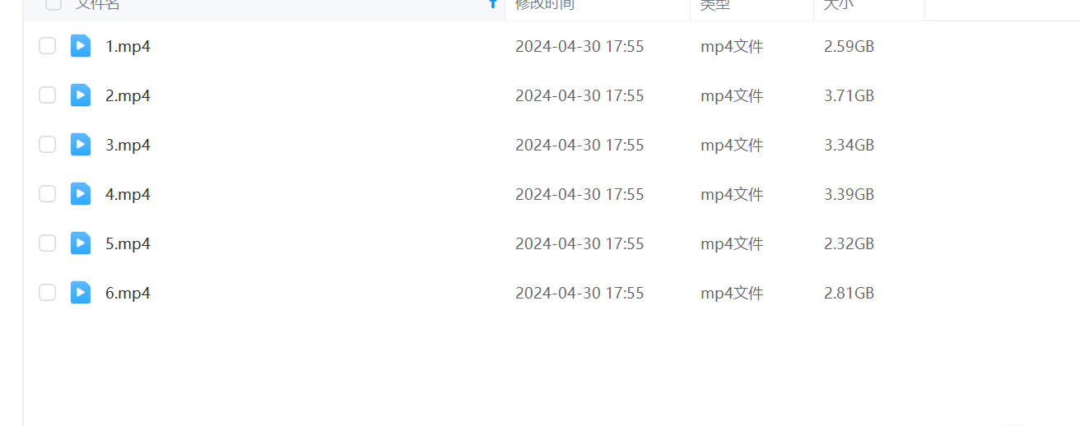Click the 3.71GB size cell
Image resolution: width=1080 pixels, height=426 pixels.
tap(849, 95)
